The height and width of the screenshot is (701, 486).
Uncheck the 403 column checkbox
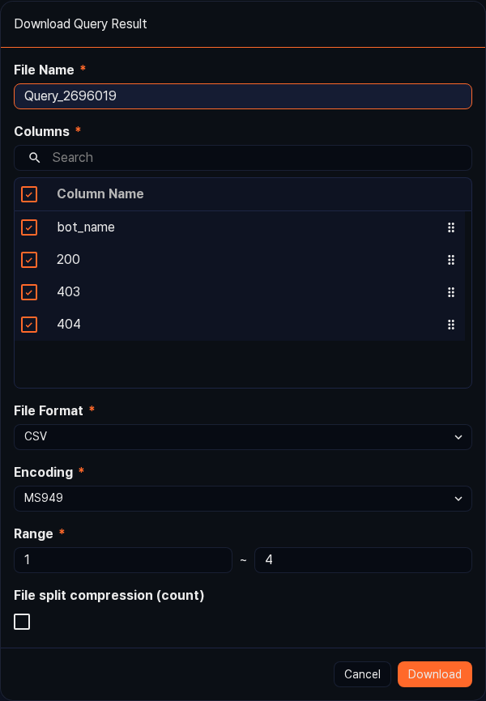[29, 292]
